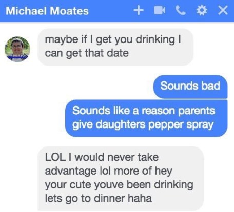Open chat options with the gear icon
Screen dimensions: 234x212
click(x=202, y=10)
